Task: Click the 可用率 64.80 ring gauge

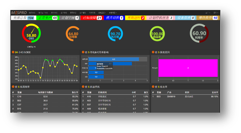Action: click(x=73, y=34)
